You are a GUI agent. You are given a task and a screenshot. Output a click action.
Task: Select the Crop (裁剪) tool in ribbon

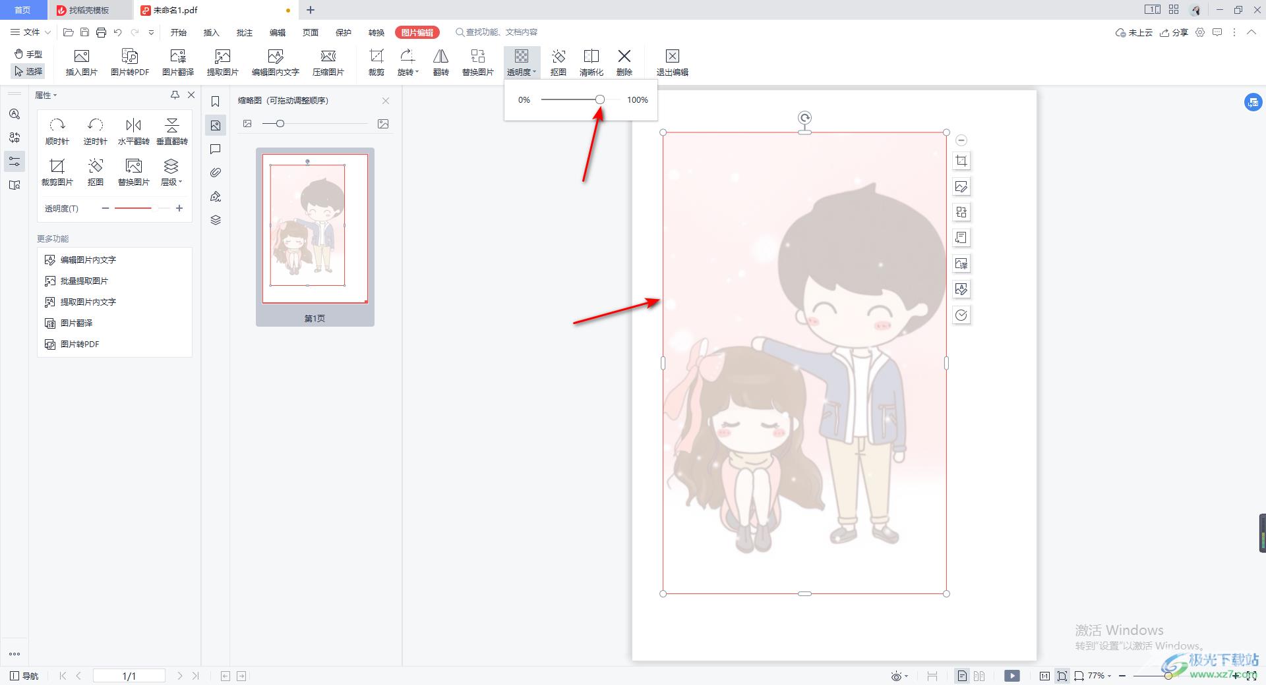click(x=377, y=63)
